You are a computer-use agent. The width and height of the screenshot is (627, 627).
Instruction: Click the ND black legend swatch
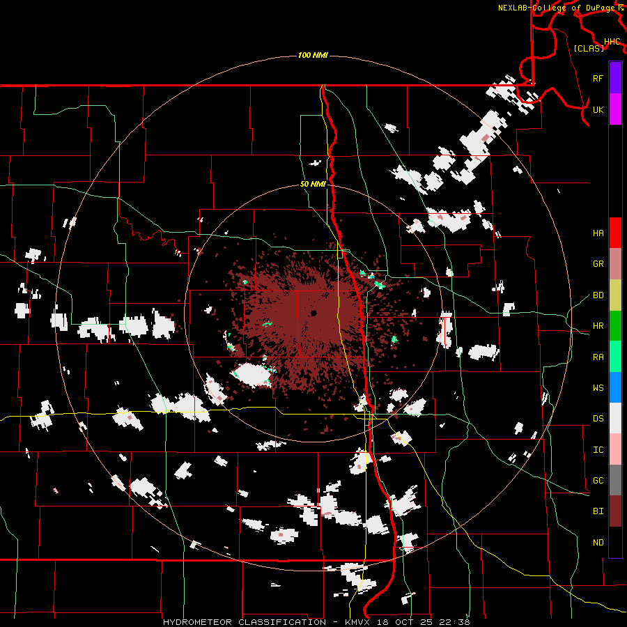[x=615, y=542]
